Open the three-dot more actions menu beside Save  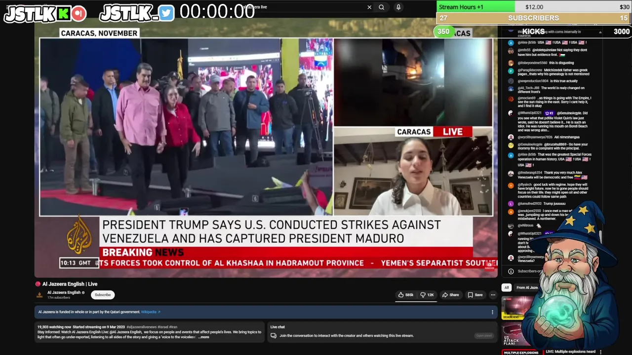(493, 295)
